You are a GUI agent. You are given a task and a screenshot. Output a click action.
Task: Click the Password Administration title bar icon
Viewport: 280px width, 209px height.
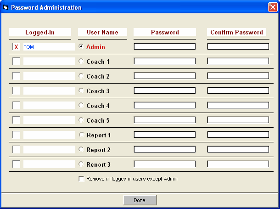click(x=6, y=7)
